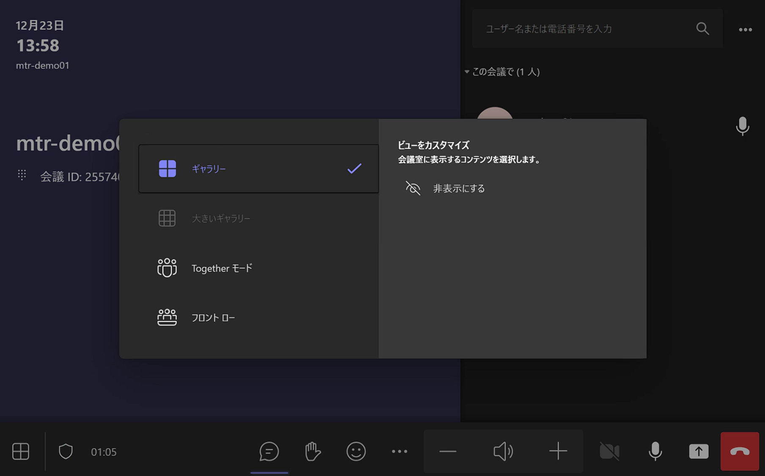Increase volume with the plus button
This screenshot has height=476, width=765.
click(x=558, y=451)
